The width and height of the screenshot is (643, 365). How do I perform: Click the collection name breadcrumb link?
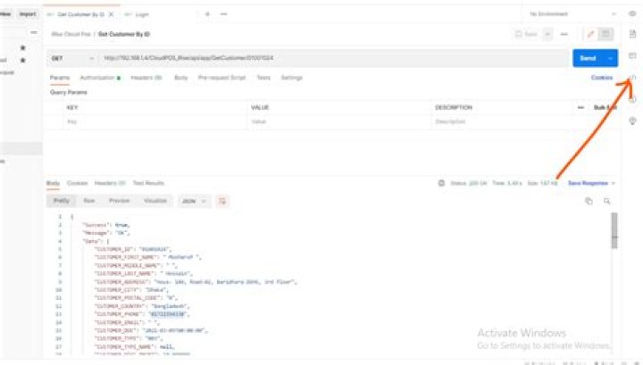coord(71,34)
